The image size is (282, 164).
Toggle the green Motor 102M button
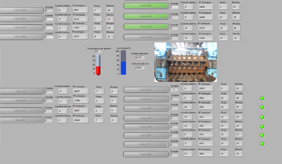pyautogui.click(x=146, y=27)
